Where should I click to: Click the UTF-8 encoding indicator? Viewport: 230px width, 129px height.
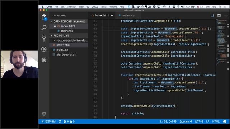pos(199,121)
